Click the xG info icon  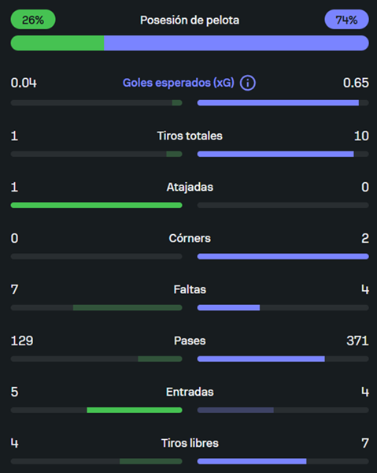point(247,83)
